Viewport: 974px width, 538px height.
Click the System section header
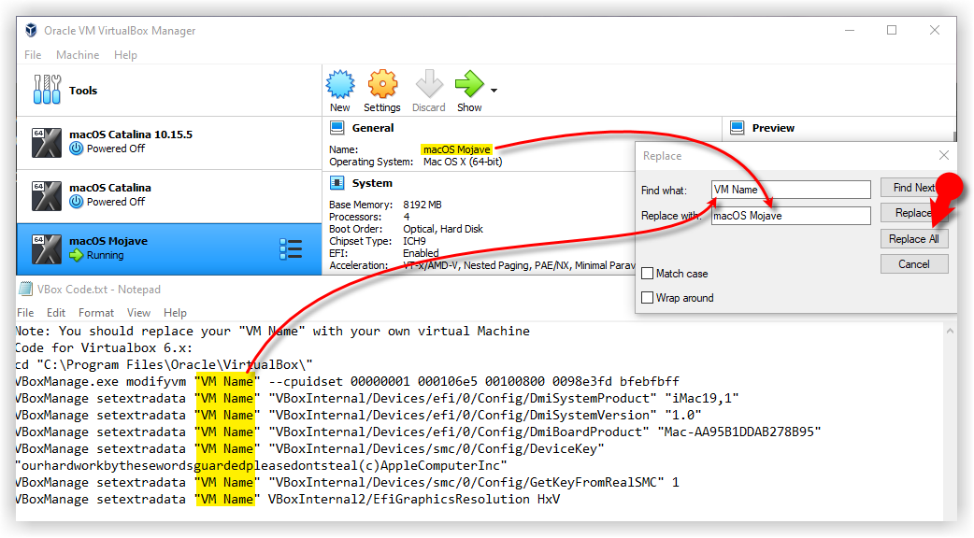pos(372,183)
